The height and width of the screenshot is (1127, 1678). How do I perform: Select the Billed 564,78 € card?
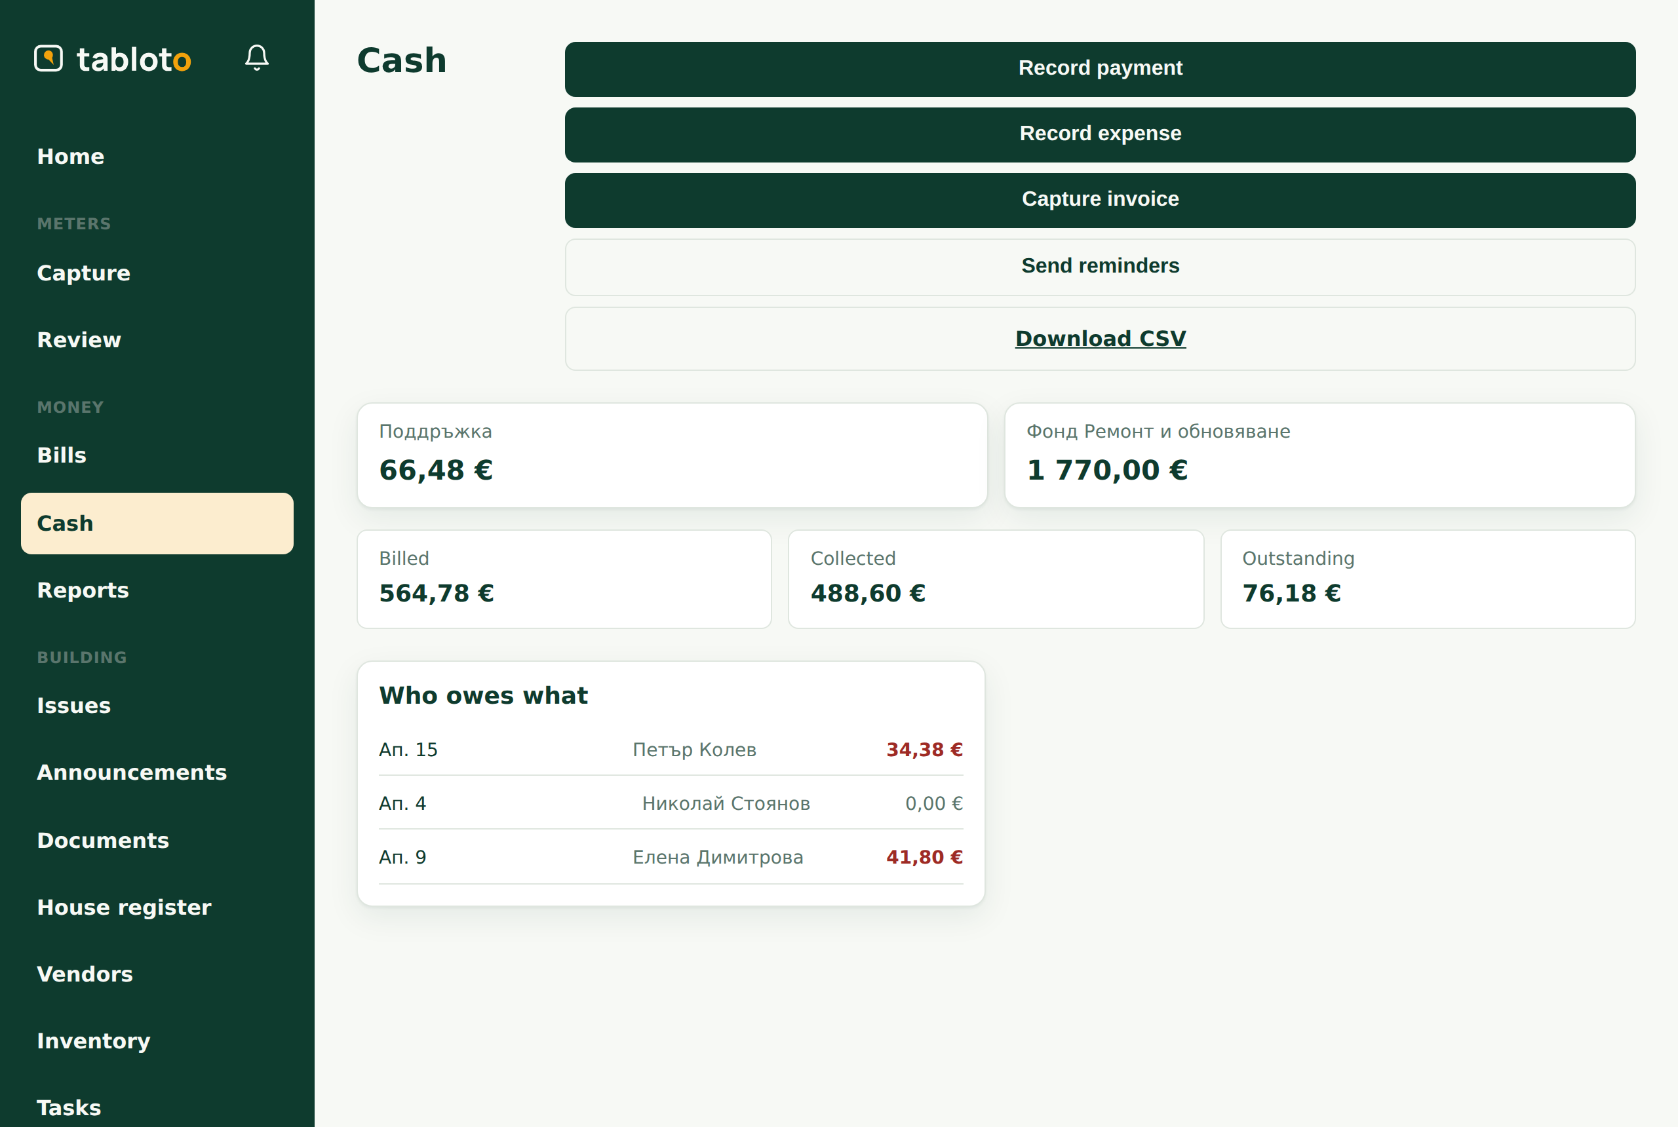pyautogui.click(x=564, y=579)
